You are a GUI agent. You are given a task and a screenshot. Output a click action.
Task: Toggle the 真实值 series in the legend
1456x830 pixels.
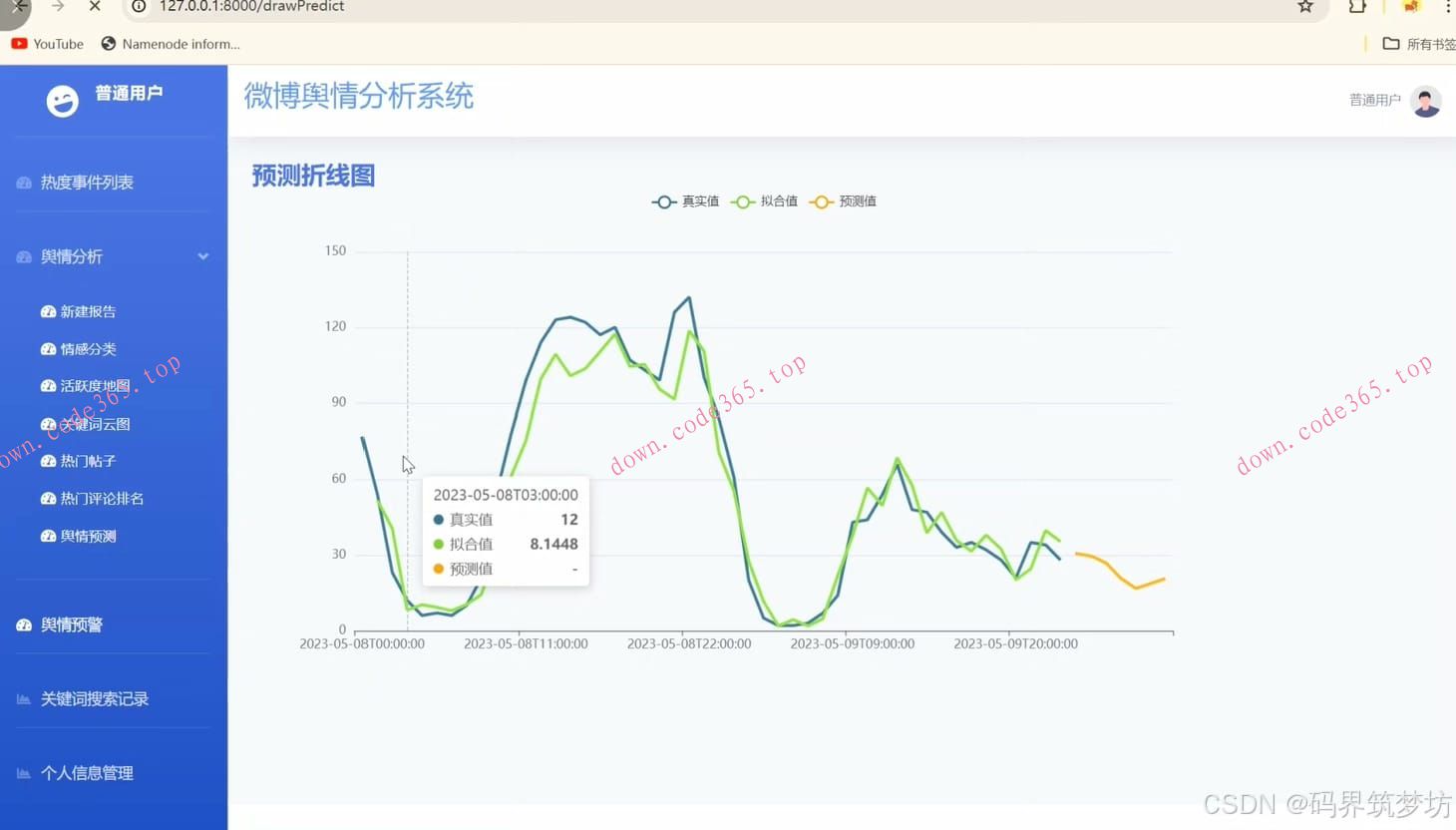685,202
